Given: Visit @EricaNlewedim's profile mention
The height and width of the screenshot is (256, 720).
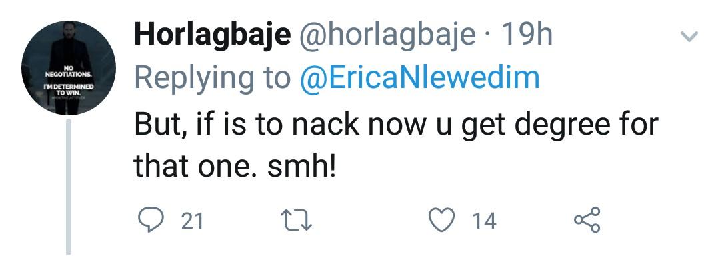Looking at the screenshot, I should coord(420,78).
